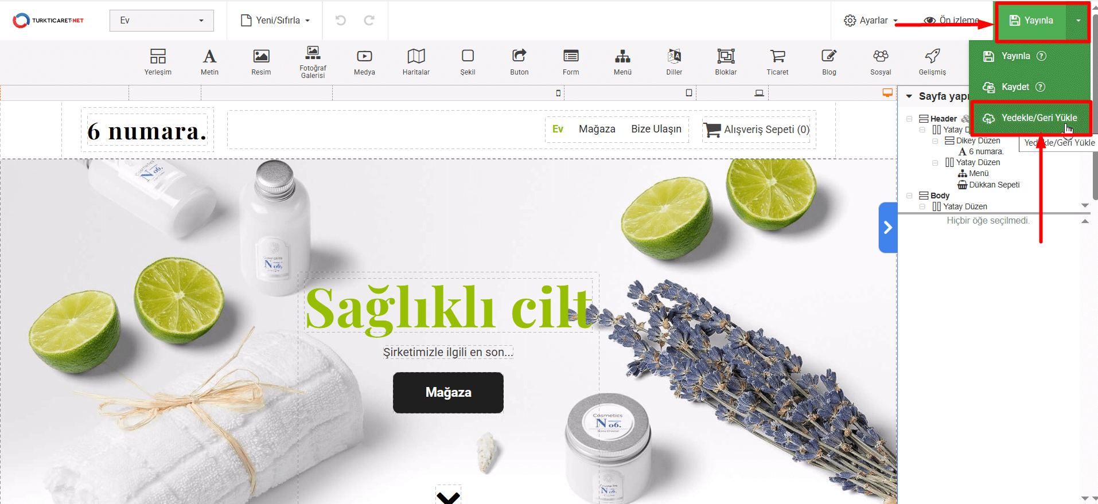Select the Menü tree item
The height and width of the screenshot is (504, 1098).
click(x=978, y=173)
